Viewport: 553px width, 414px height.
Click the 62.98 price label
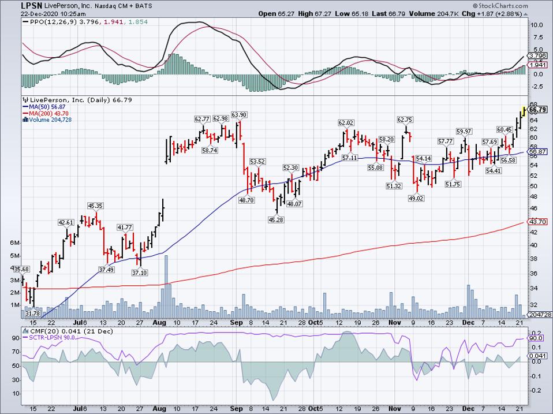pyautogui.click(x=221, y=118)
